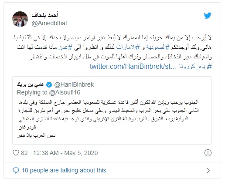Open the #وباء_كورونا hashtag
This screenshot has width=225, height=182.
(195, 66)
